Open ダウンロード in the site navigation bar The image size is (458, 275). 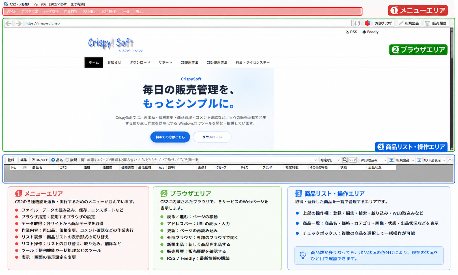140,63
